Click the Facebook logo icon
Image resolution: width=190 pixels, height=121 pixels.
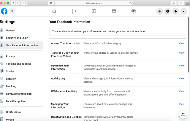(x=4, y=11)
